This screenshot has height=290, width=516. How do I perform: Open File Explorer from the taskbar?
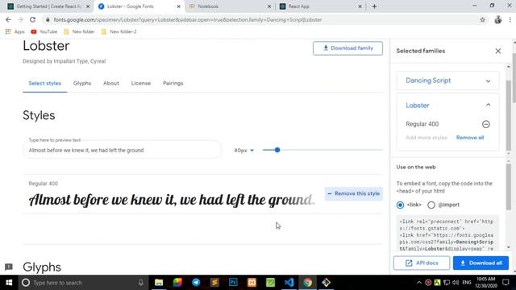pyautogui.click(x=159, y=283)
